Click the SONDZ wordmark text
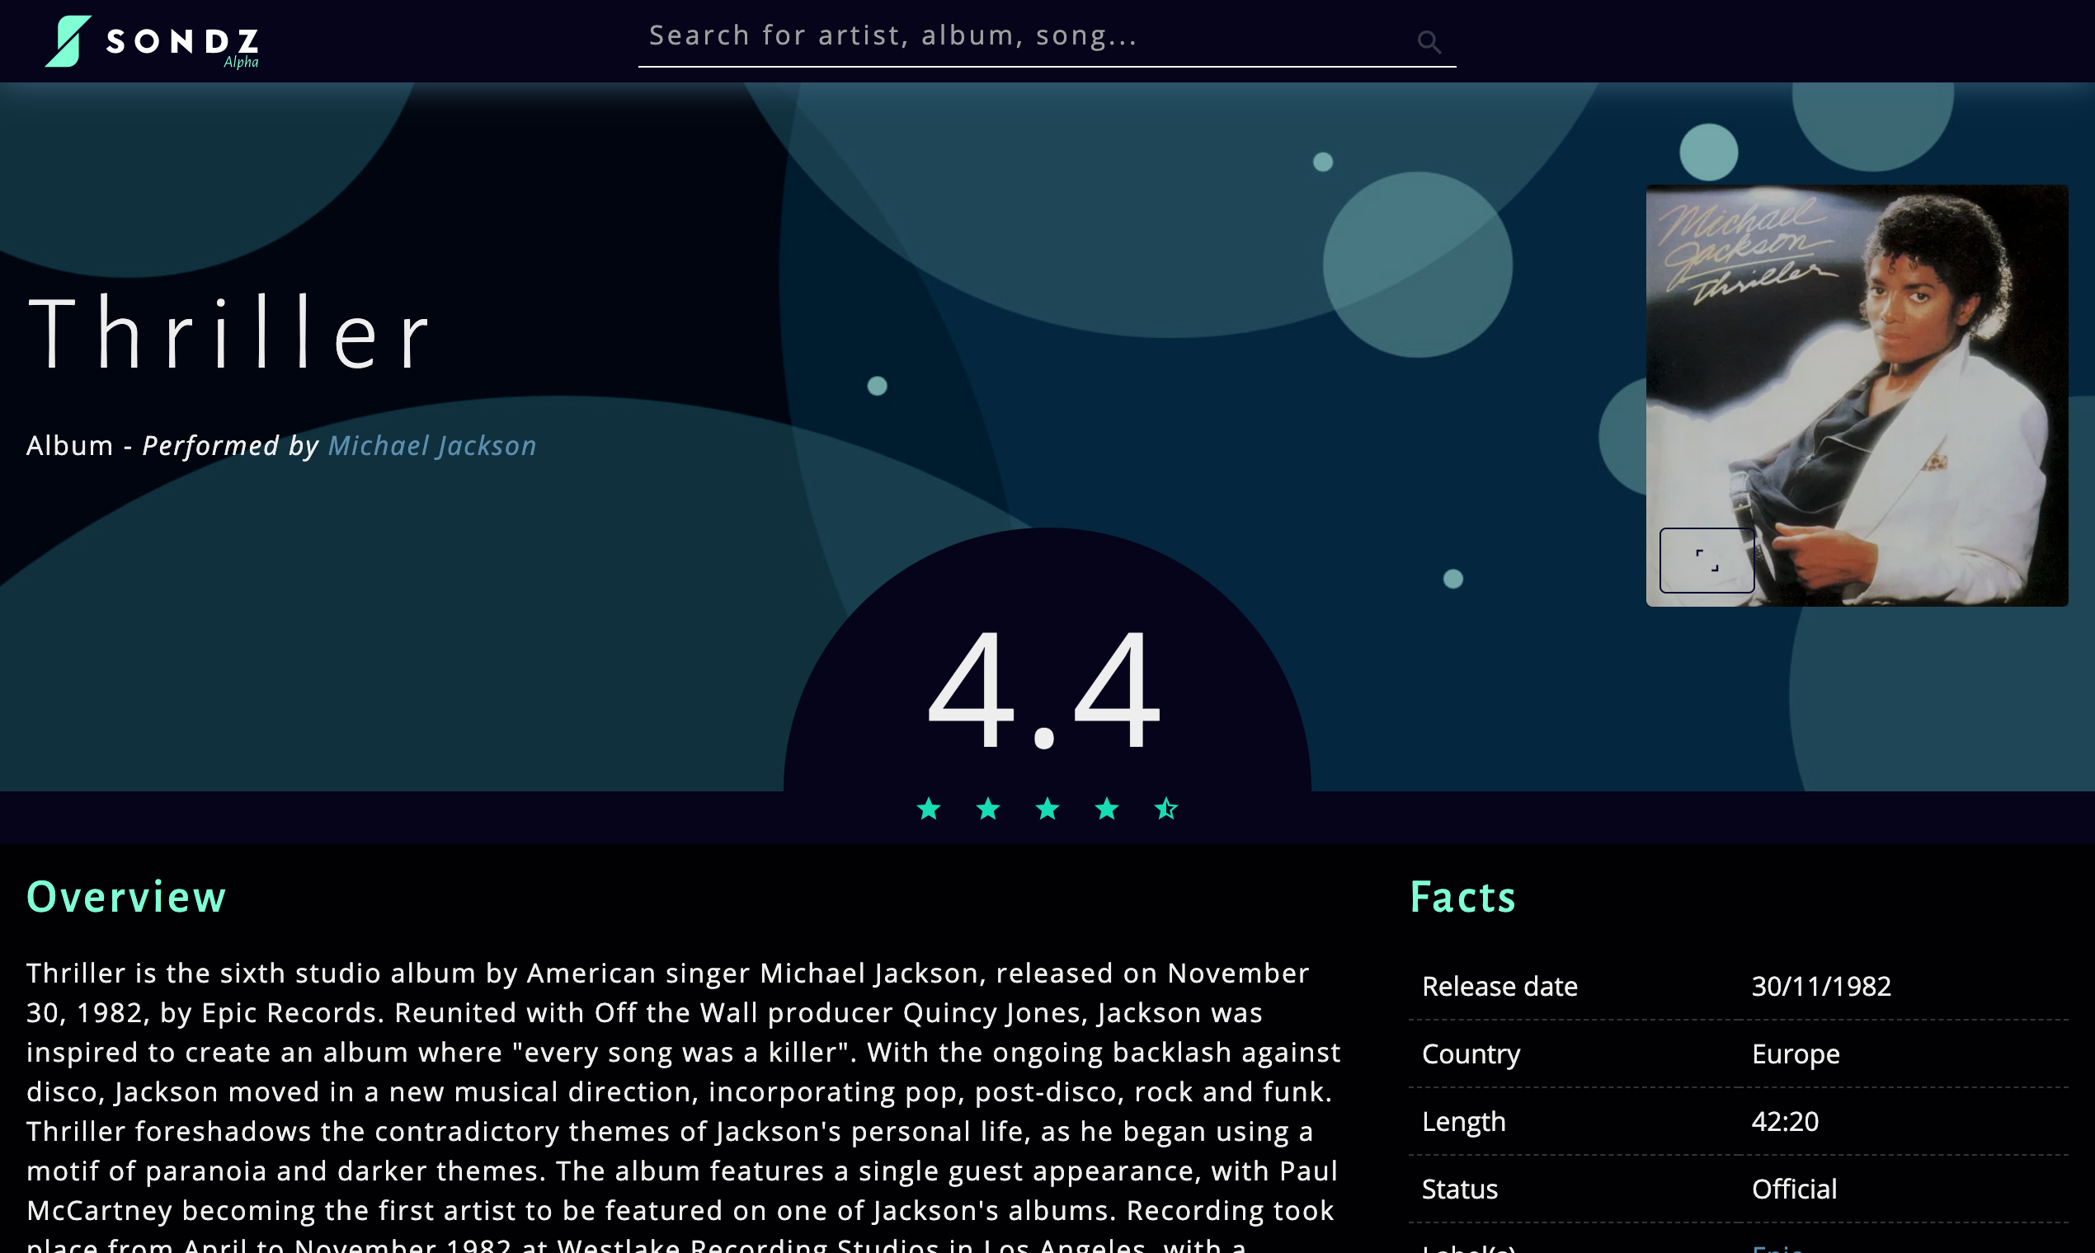2095x1253 pixels. click(x=182, y=41)
